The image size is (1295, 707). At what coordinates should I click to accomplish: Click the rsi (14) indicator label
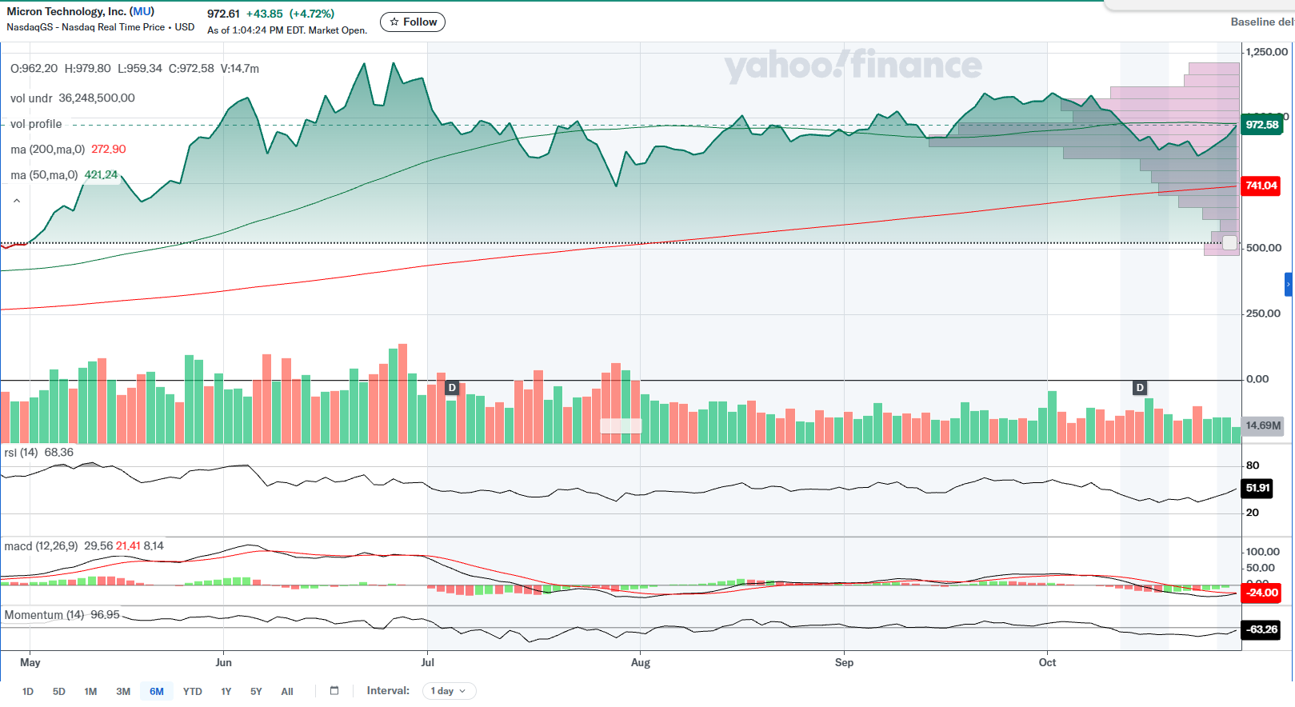tap(22, 453)
